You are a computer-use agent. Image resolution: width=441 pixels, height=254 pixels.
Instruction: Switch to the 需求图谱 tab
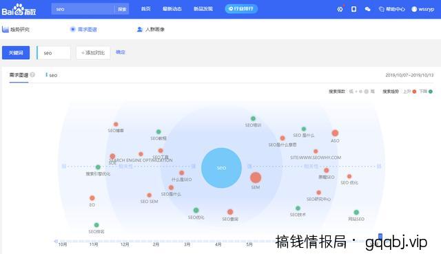(83, 29)
